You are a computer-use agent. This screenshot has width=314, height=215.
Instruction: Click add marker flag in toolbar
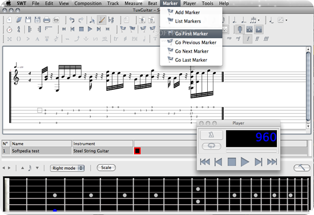pos(123,29)
